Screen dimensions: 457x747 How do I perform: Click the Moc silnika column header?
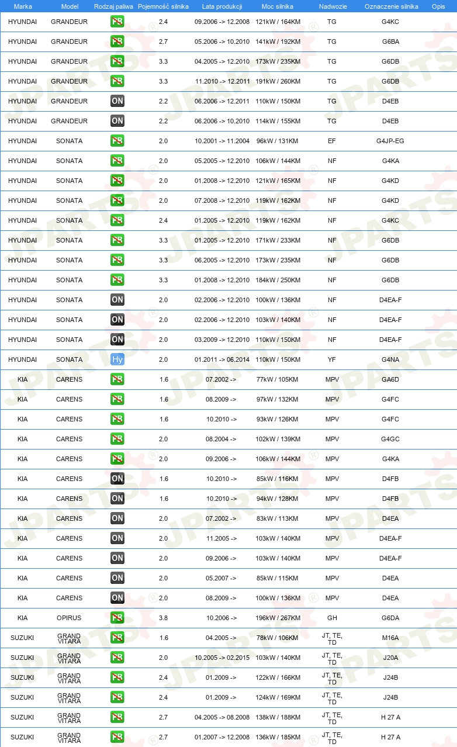pos(278,6)
